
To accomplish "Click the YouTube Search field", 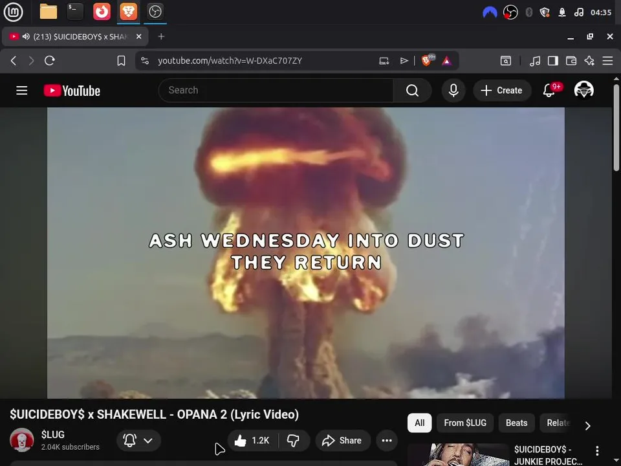I will 276,91.
